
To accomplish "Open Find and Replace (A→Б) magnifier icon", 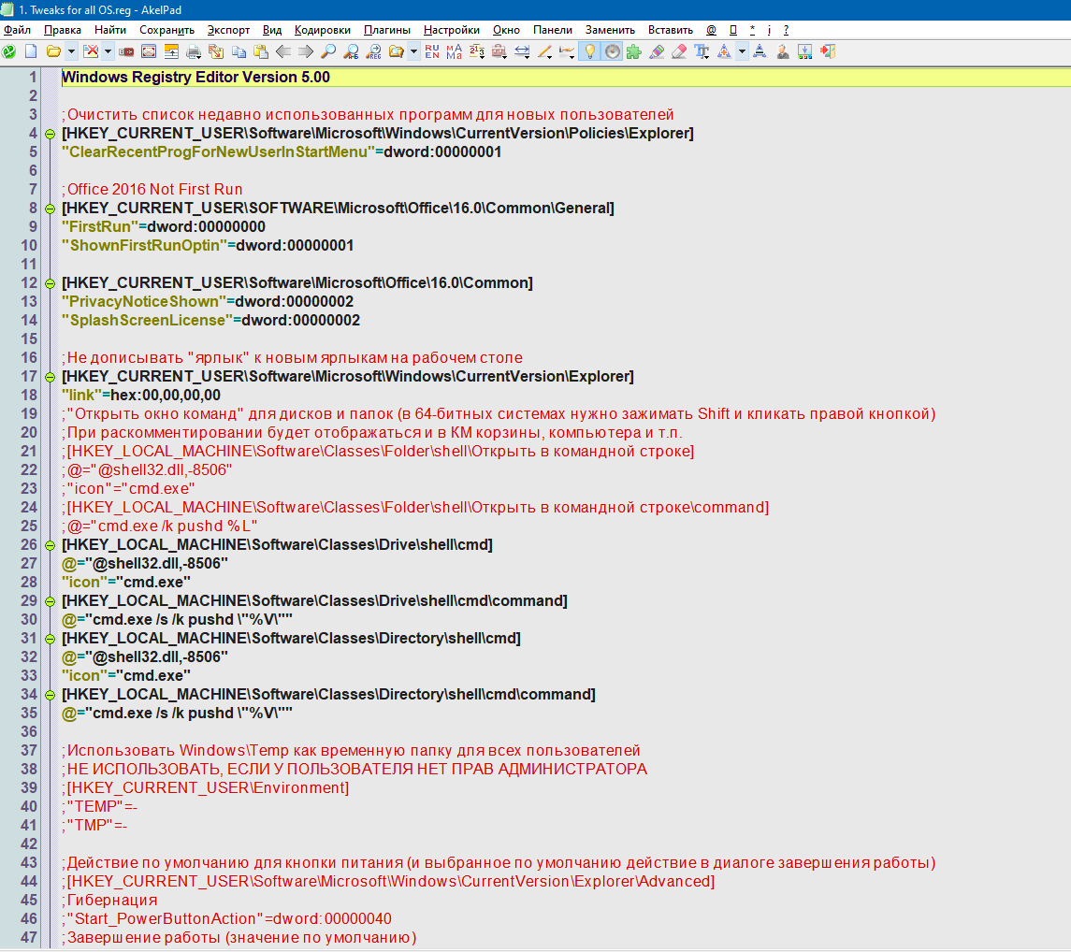I will tap(351, 52).
